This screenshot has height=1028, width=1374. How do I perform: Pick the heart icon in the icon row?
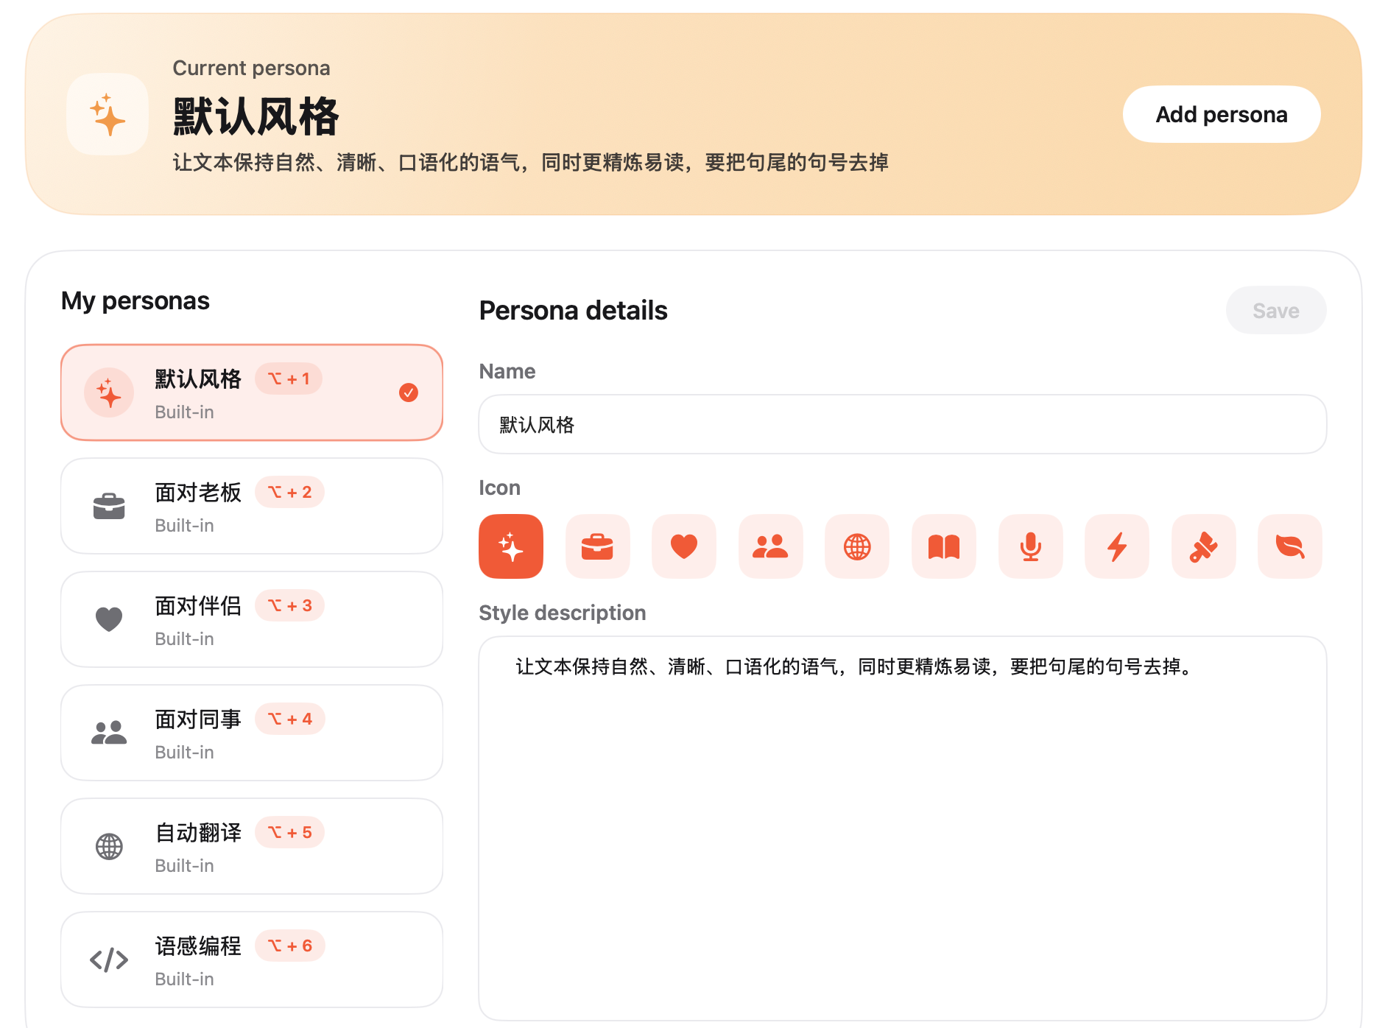pyautogui.click(x=683, y=546)
